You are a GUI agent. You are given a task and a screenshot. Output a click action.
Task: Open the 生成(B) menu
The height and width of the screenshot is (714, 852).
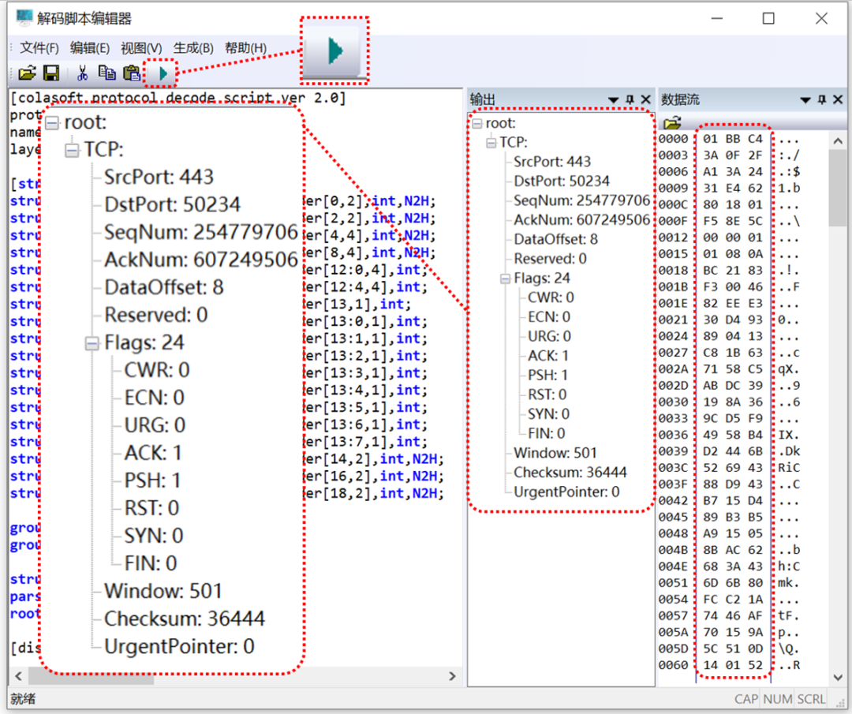tap(193, 48)
